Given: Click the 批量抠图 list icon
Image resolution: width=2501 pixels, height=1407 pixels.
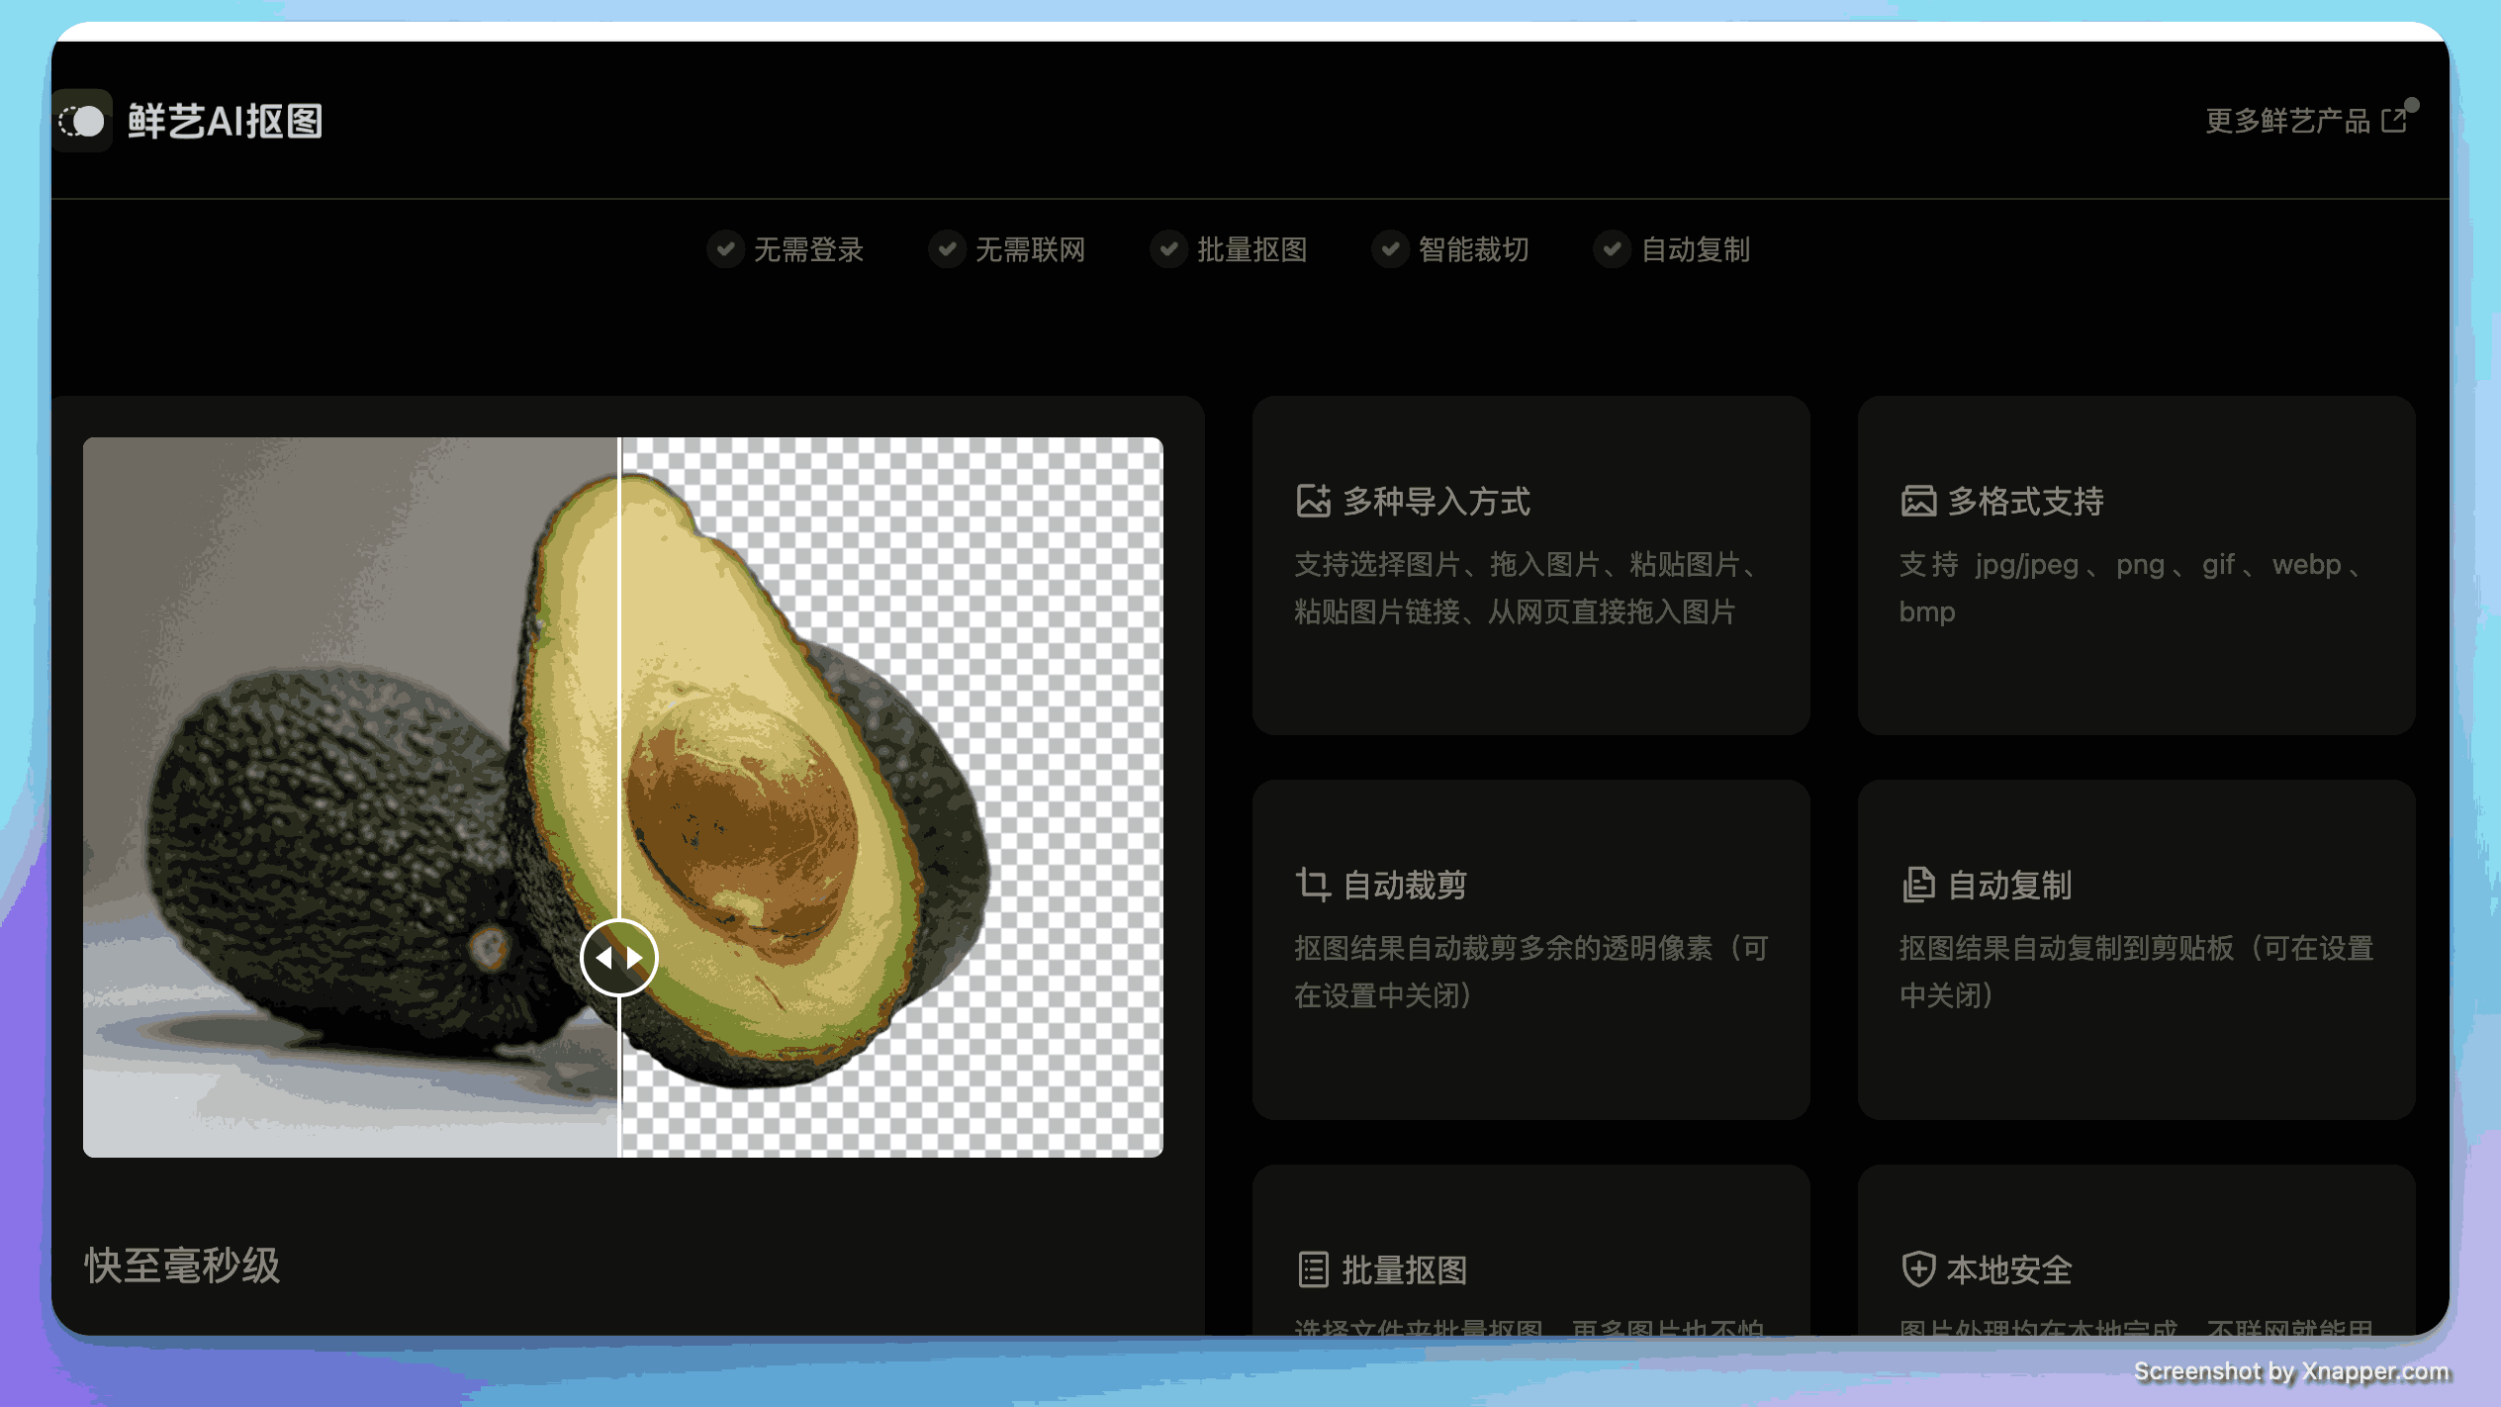Looking at the screenshot, I should [x=1313, y=1269].
